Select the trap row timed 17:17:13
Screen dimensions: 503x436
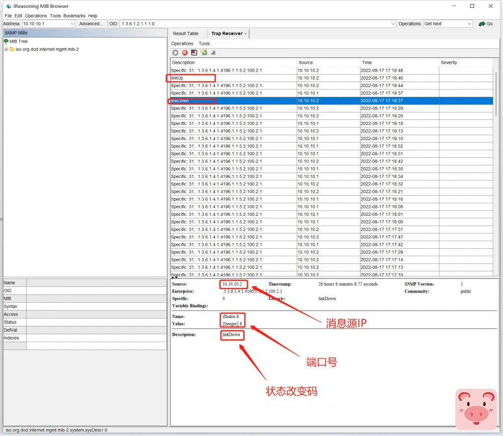(332, 267)
